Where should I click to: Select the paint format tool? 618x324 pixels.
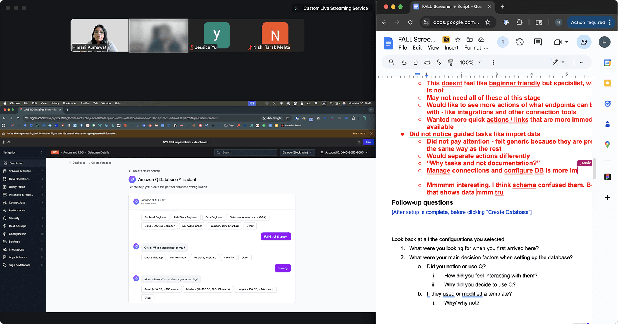(451, 63)
